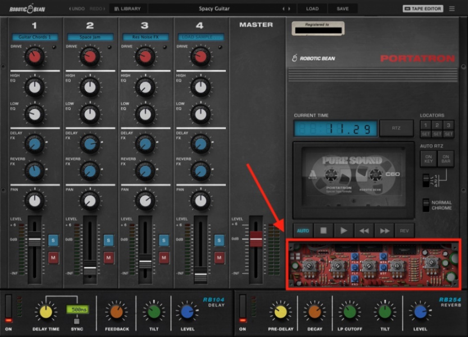Open channel 3 sample slot Res Noise FX
Viewport: 468px width, 337px height.
146,37
